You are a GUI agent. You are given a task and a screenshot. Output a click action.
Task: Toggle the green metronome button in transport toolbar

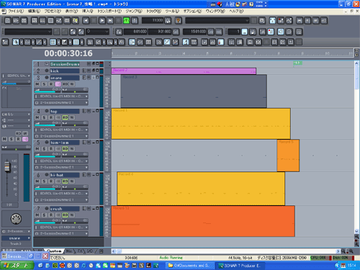127,21
